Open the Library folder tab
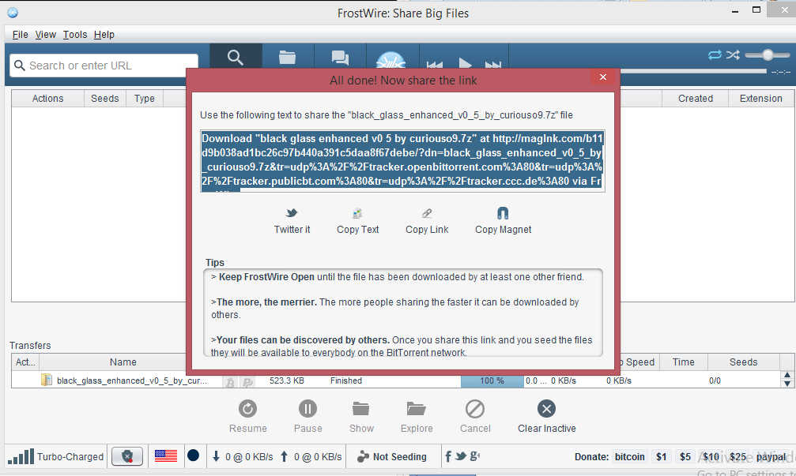The height and width of the screenshot is (476, 796). tap(287, 58)
